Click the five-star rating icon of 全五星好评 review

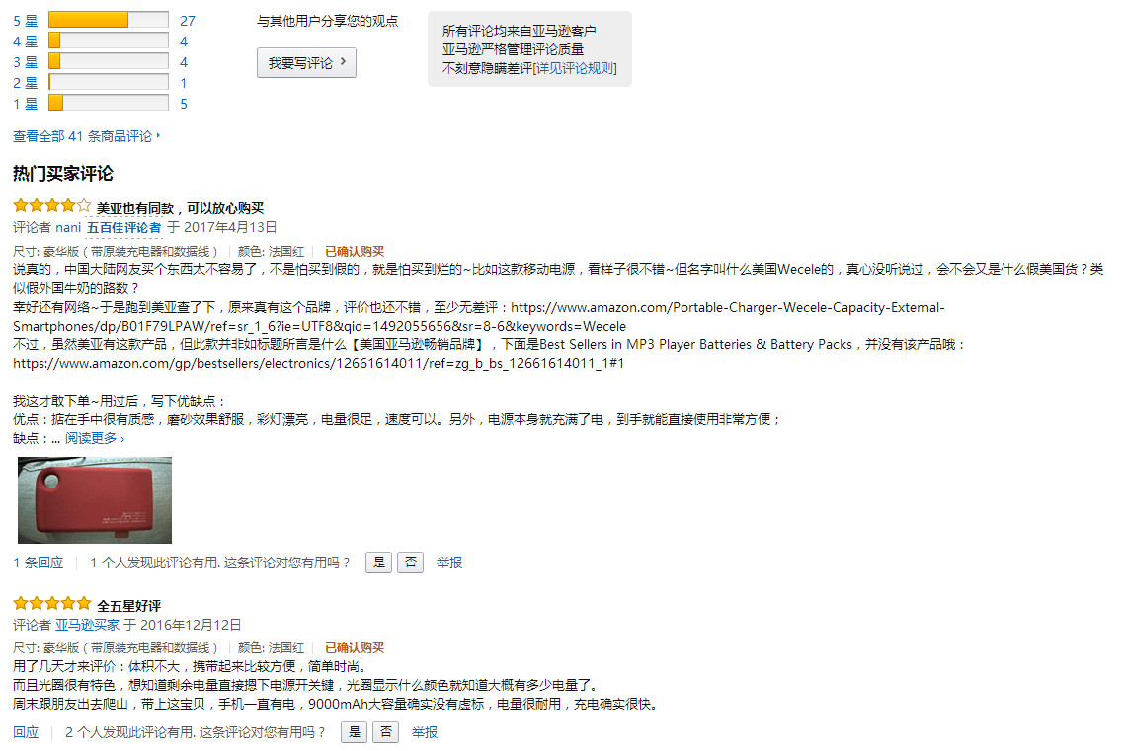coord(52,604)
